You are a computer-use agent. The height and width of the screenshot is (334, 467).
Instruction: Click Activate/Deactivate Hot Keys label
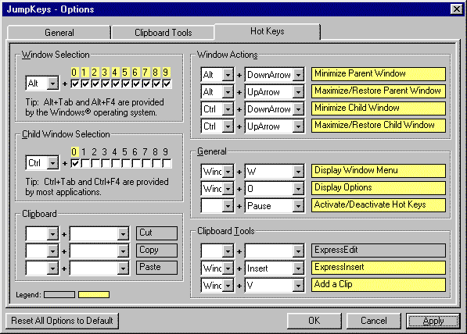click(x=379, y=205)
